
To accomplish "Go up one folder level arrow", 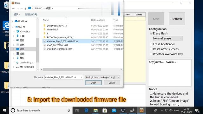I will (x=25, y=9).
